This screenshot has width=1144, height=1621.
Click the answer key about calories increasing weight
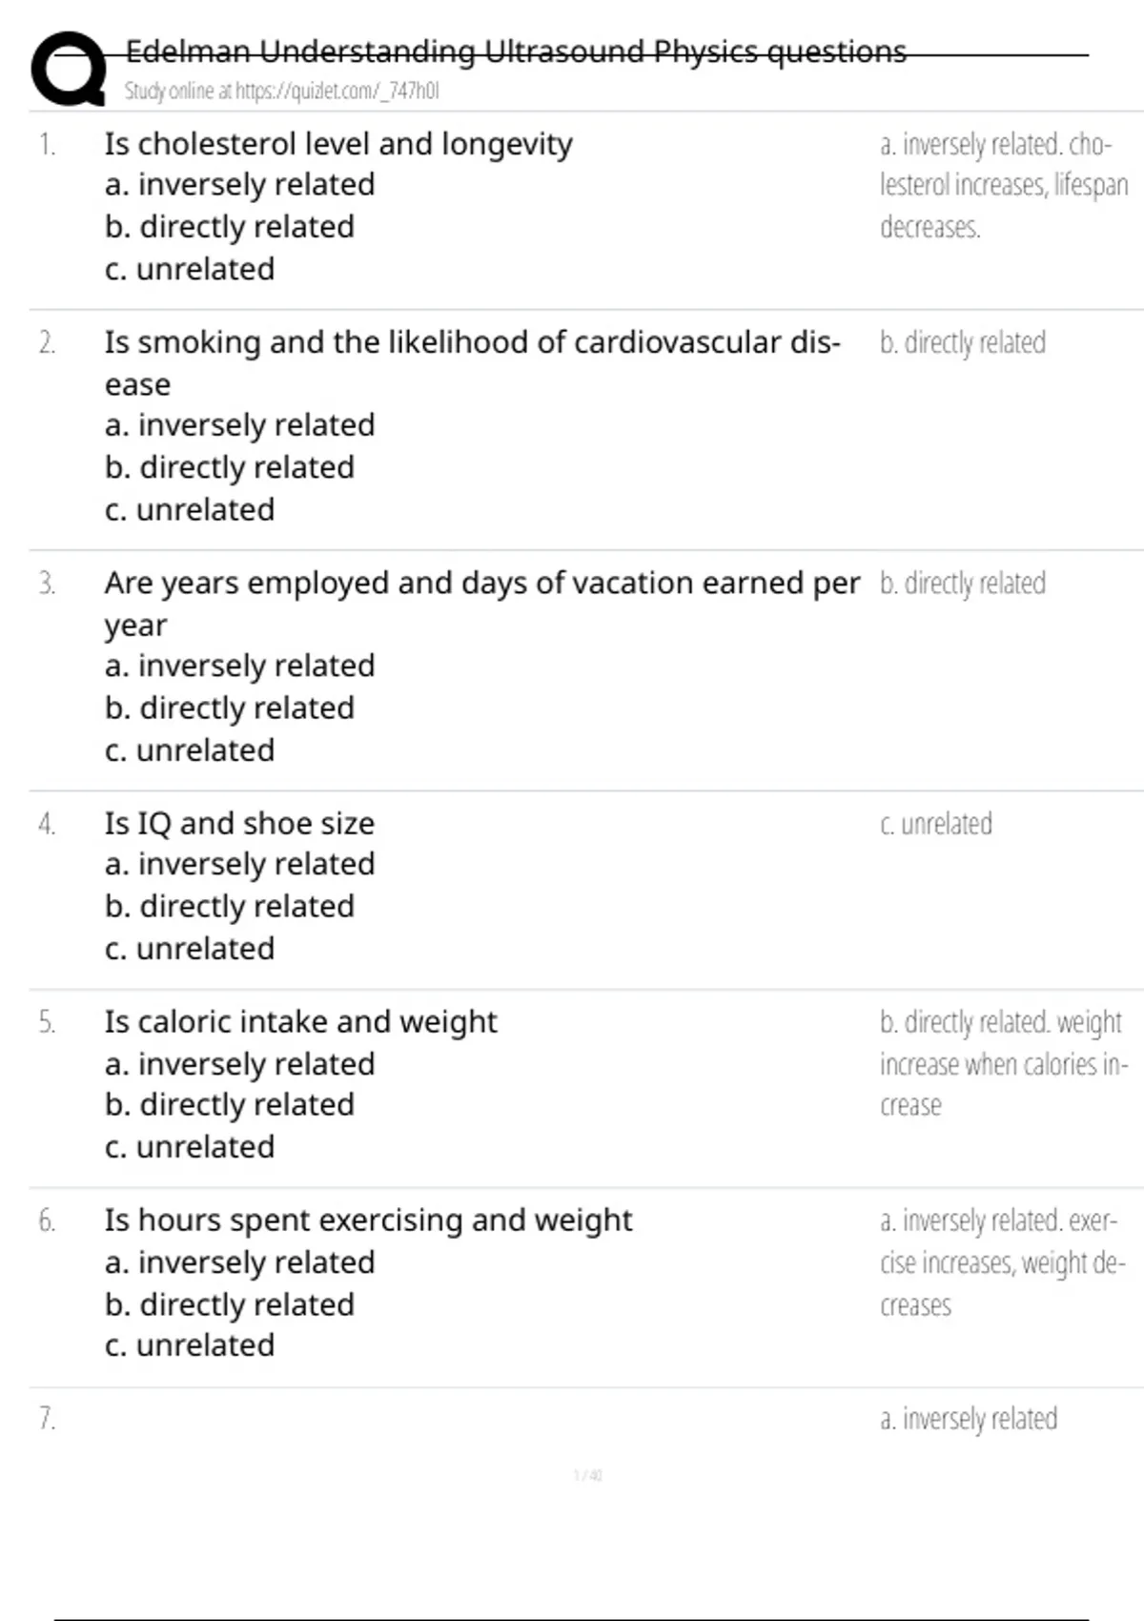[1002, 1063]
